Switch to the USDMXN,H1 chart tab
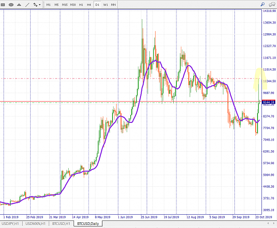This screenshot has width=277, height=228. coord(35,224)
